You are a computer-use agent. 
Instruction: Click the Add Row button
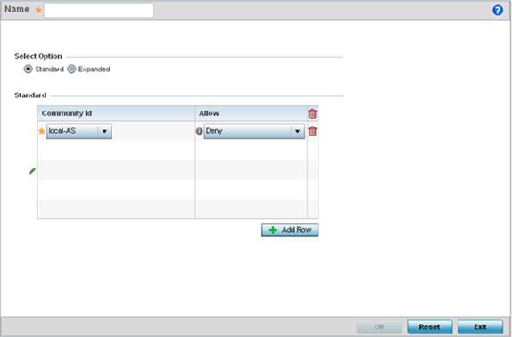click(290, 230)
